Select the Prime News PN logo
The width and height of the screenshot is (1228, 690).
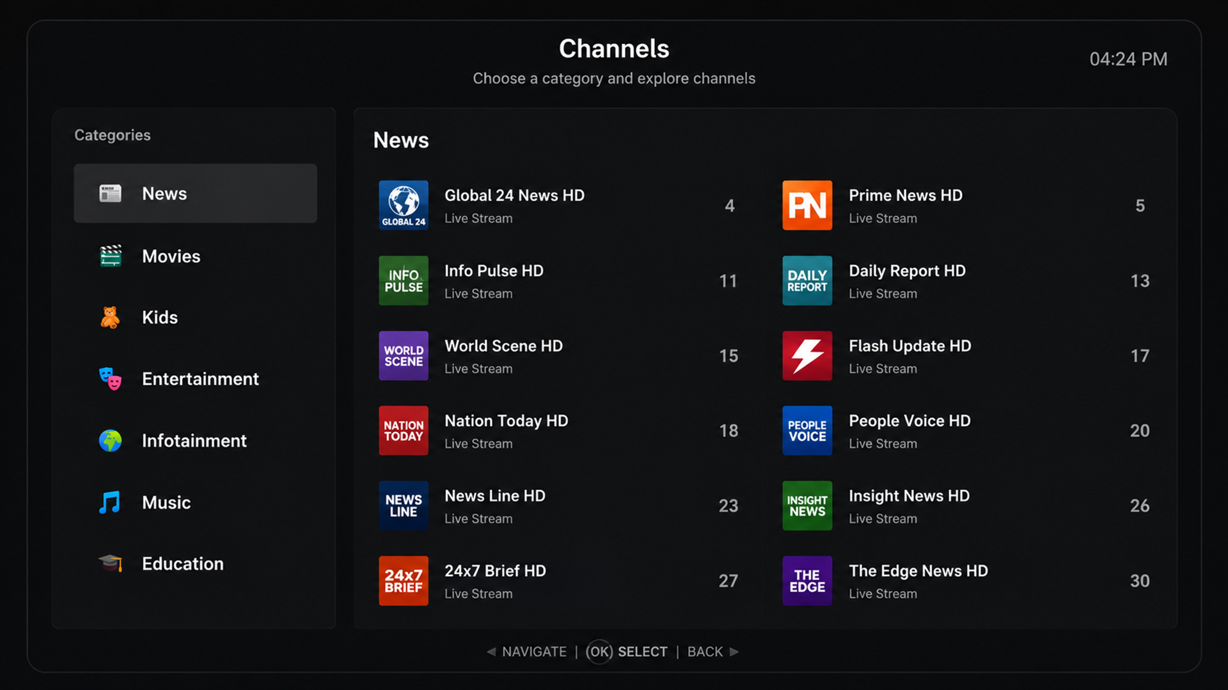pyautogui.click(x=807, y=205)
